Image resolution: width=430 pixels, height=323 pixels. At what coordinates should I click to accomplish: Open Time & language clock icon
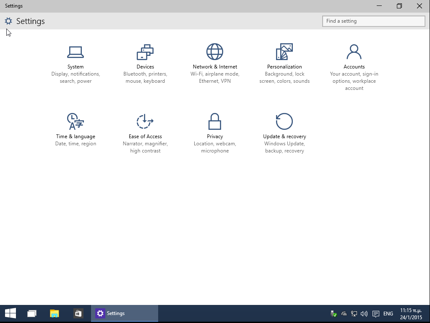coord(76,121)
